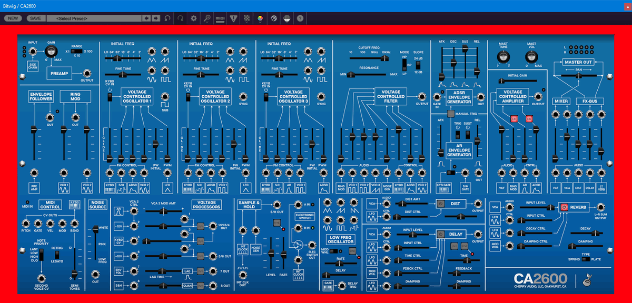Switch the filter MODE selector

pyautogui.click(x=404, y=65)
